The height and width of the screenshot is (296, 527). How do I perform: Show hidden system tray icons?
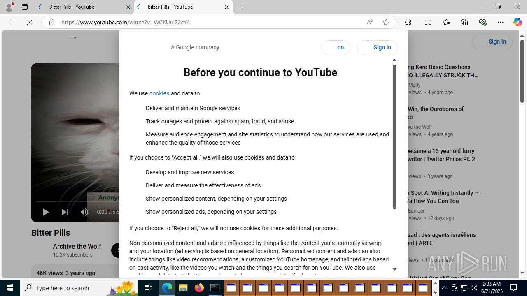click(x=444, y=288)
